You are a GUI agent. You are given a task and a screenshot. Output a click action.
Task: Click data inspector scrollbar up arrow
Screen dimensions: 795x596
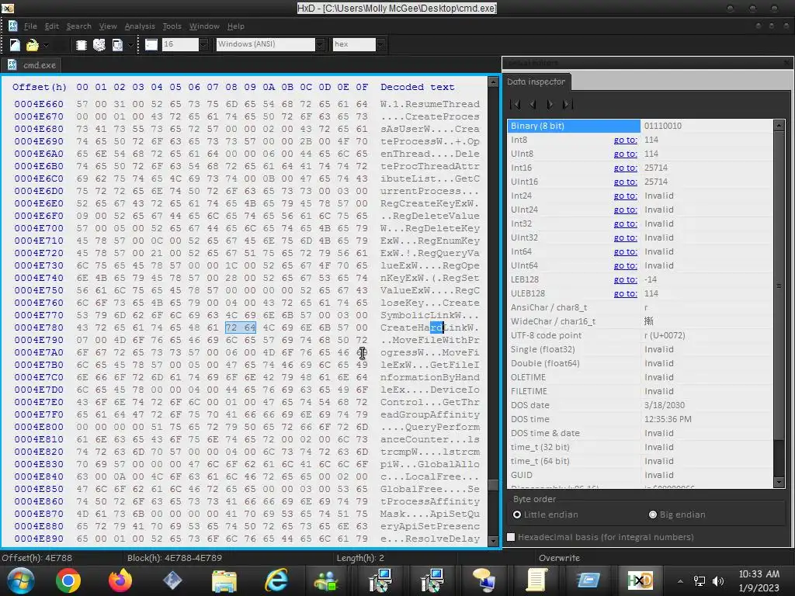(779, 125)
